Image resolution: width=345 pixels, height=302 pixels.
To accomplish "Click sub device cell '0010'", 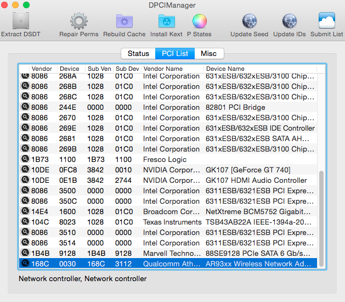I will click(x=123, y=170).
